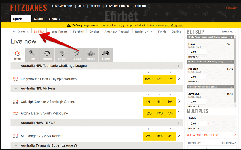Open the Australia NPL Victoria right arrow
This screenshot has width=241, height=150.
click(x=179, y=88)
